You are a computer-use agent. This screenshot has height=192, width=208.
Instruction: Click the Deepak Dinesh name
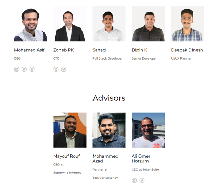pos(187,50)
